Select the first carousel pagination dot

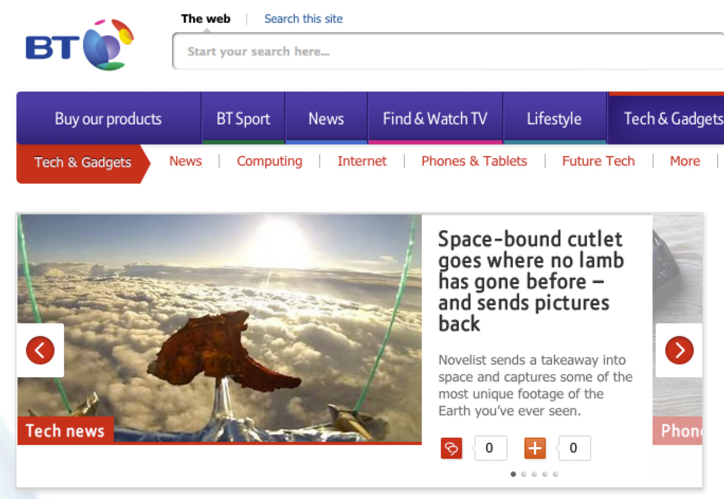click(x=513, y=474)
